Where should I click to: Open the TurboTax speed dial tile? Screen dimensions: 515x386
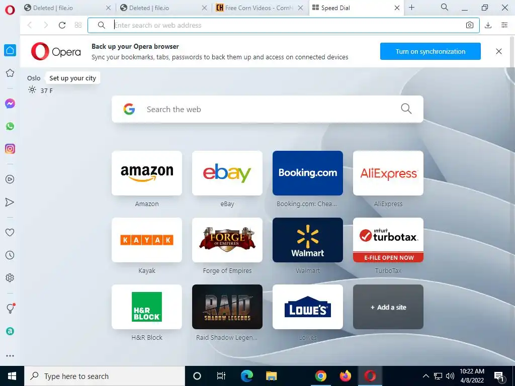click(388, 240)
